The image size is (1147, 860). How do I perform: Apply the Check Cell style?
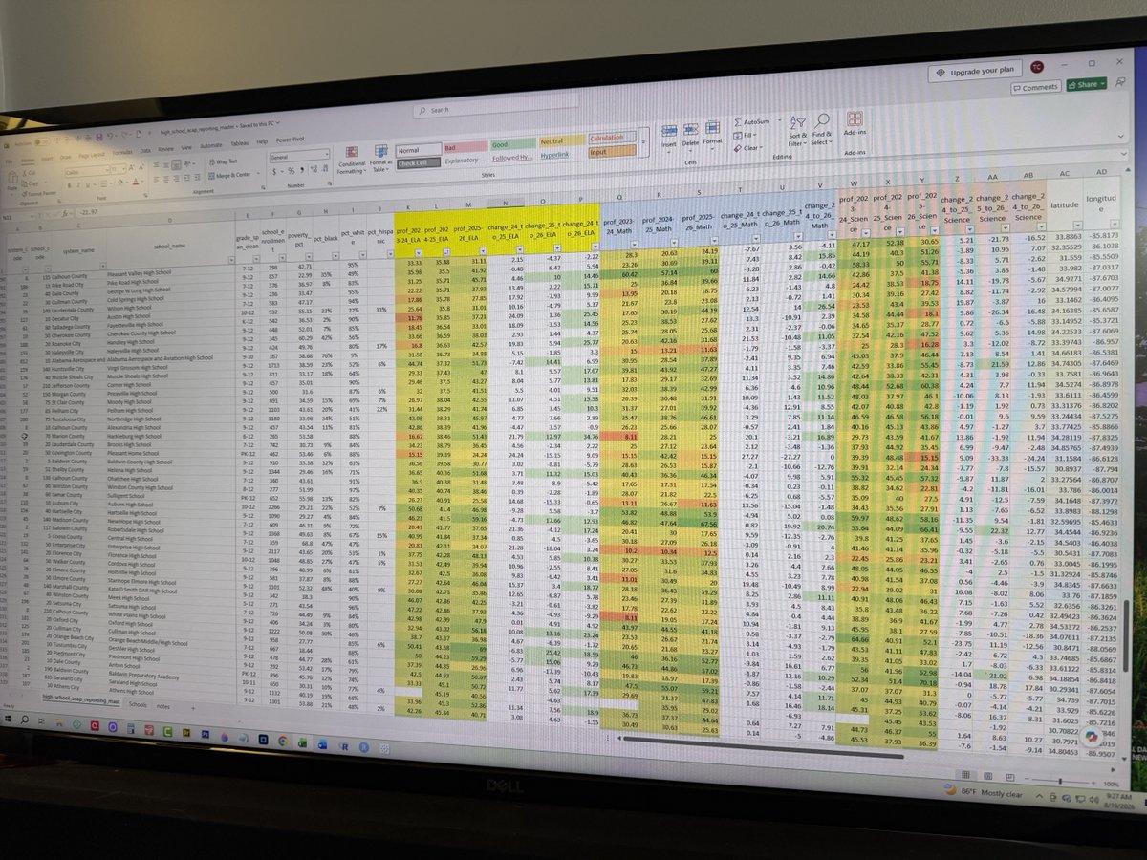pyautogui.click(x=419, y=162)
